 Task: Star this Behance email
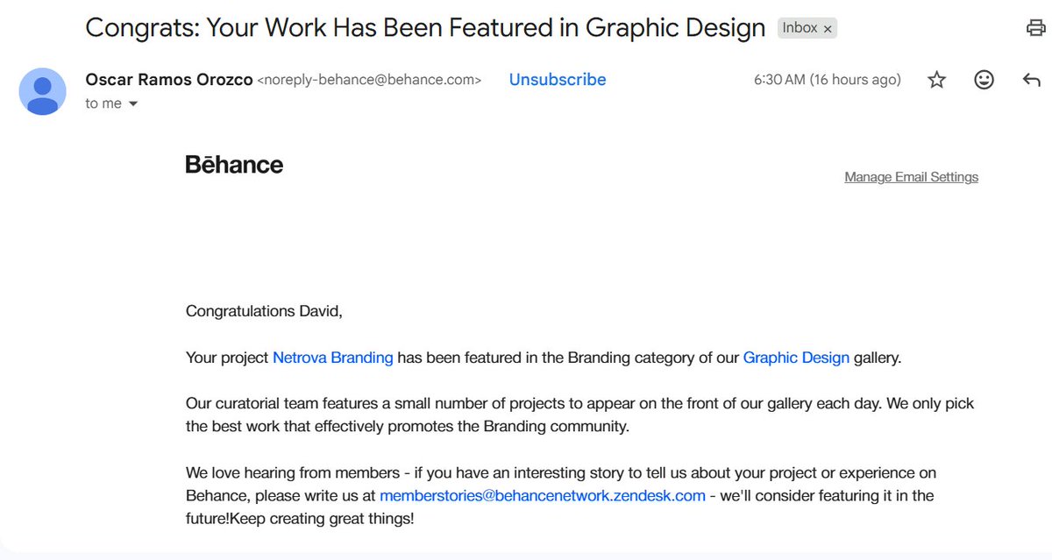pos(937,80)
